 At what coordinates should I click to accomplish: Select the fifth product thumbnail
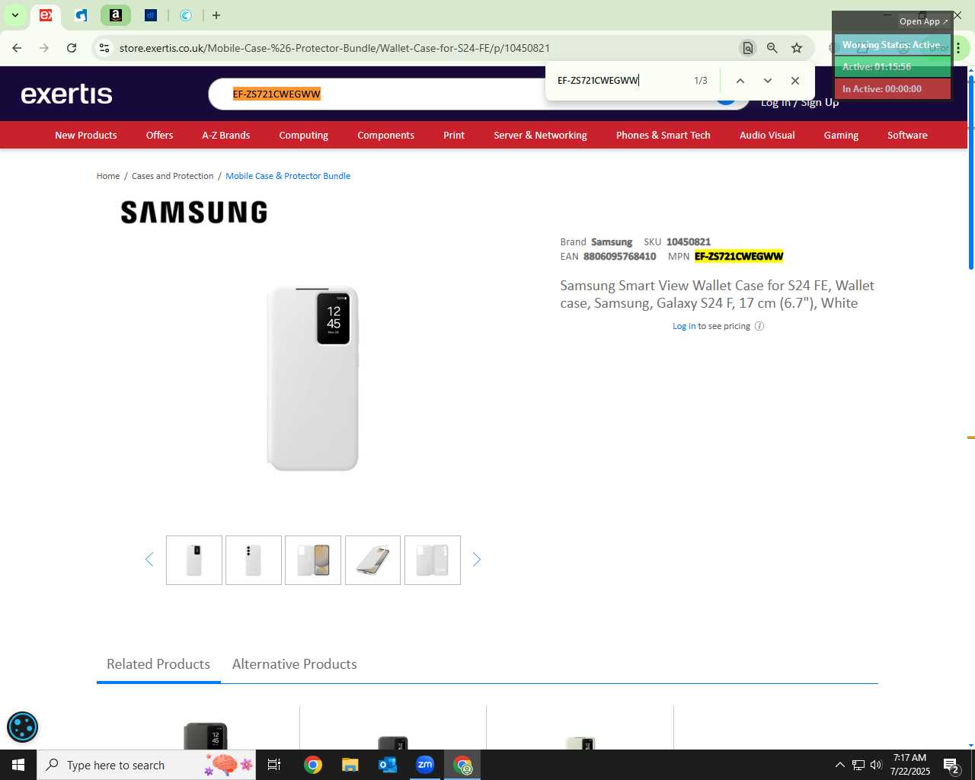[x=433, y=561]
